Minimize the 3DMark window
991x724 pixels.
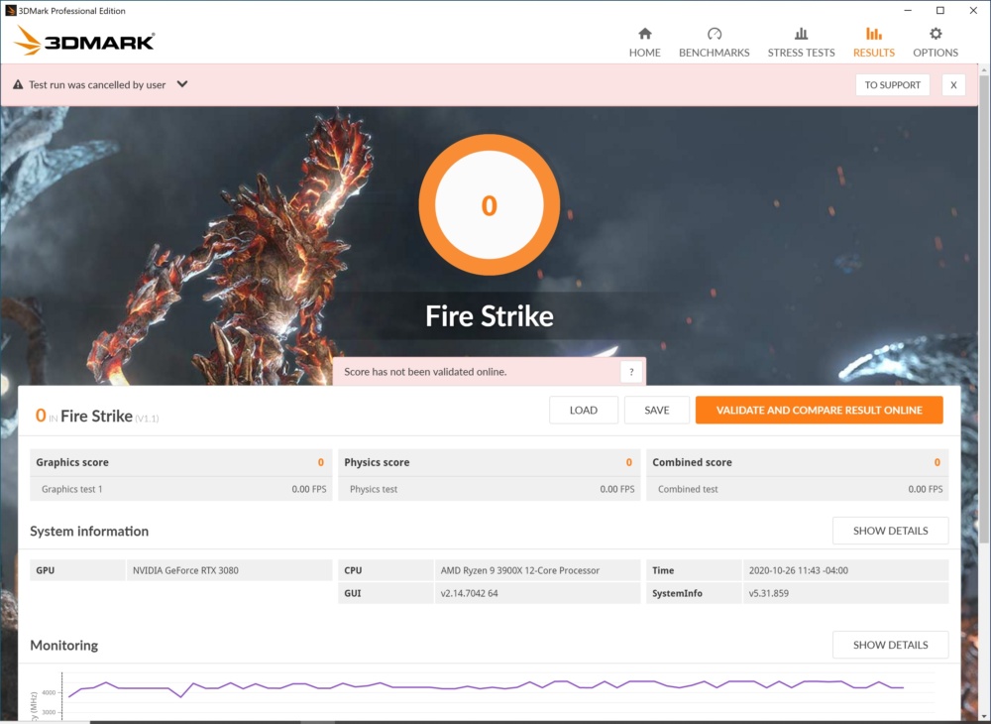(908, 10)
